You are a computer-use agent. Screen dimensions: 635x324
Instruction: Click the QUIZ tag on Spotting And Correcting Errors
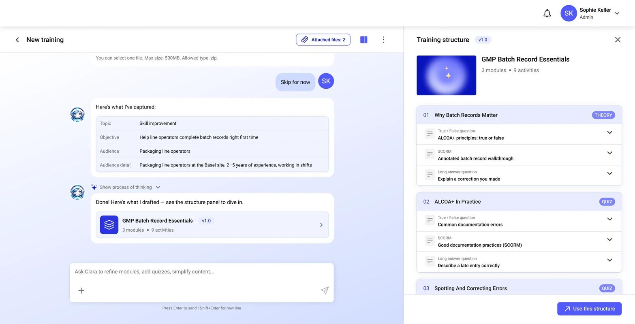(607, 288)
